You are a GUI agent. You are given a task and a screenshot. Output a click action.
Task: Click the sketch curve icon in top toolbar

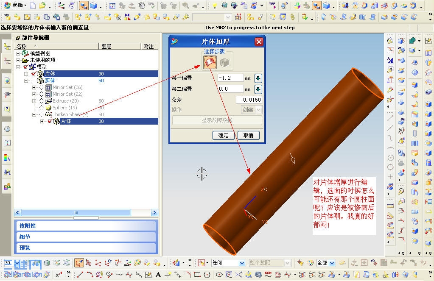[x=72, y=5]
